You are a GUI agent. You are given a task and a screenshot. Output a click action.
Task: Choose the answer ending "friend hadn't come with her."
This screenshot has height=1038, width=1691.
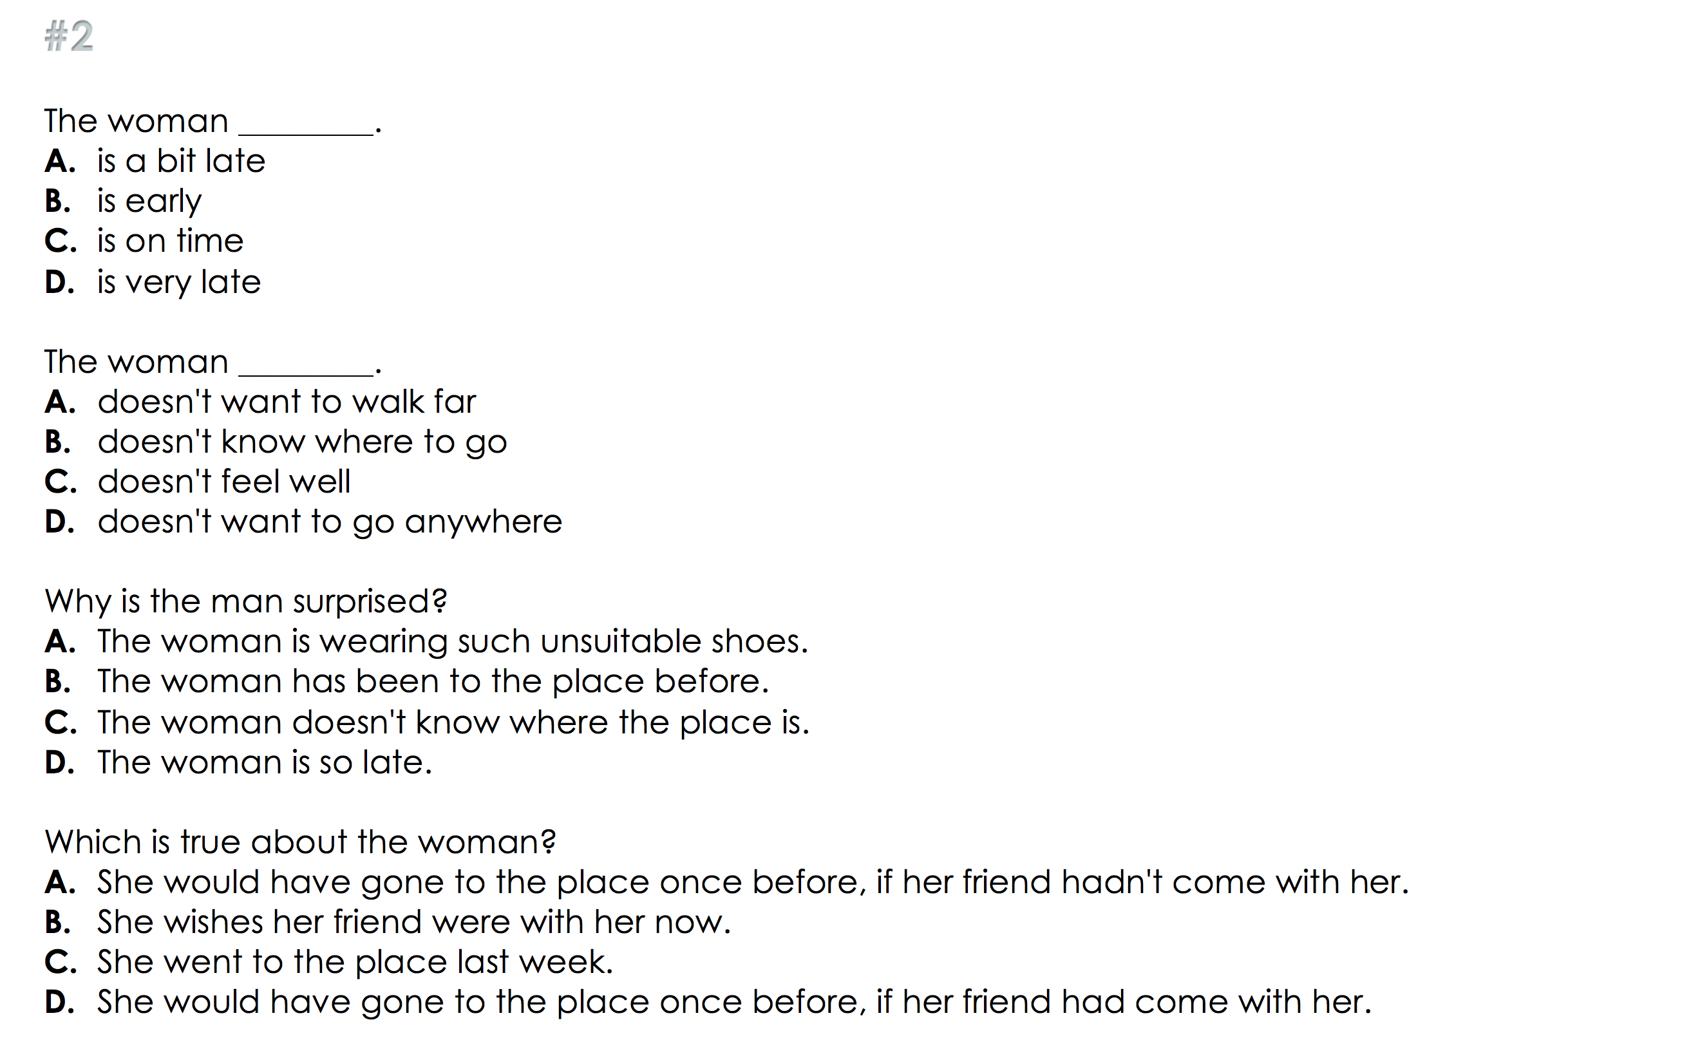(751, 882)
